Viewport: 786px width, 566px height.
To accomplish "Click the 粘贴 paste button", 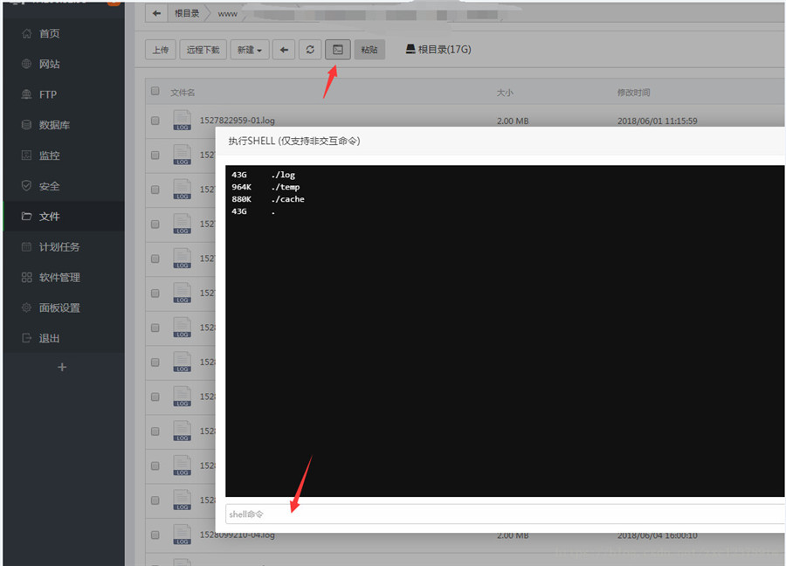I will point(369,50).
